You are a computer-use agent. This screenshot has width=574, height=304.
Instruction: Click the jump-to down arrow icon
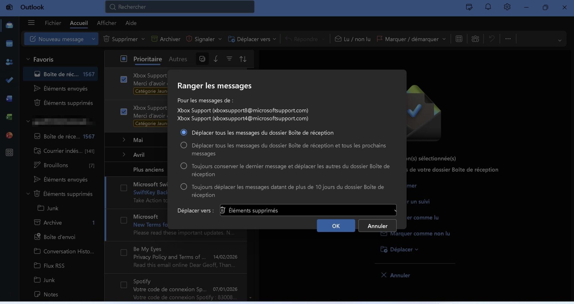pyautogui.click(x=216, y=59)
